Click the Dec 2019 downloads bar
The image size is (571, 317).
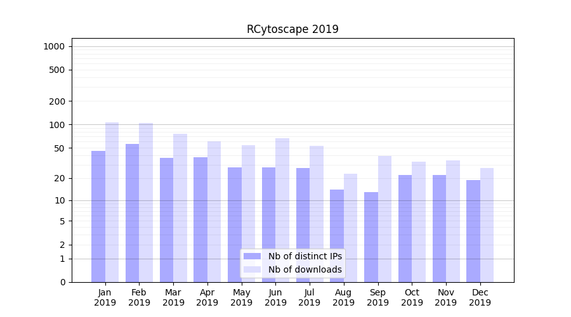pyautogui.click(x=487, y=224)
